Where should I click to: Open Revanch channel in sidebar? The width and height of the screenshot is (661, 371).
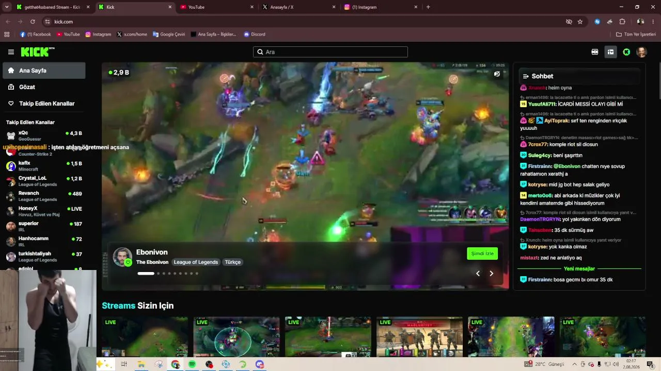44,196
